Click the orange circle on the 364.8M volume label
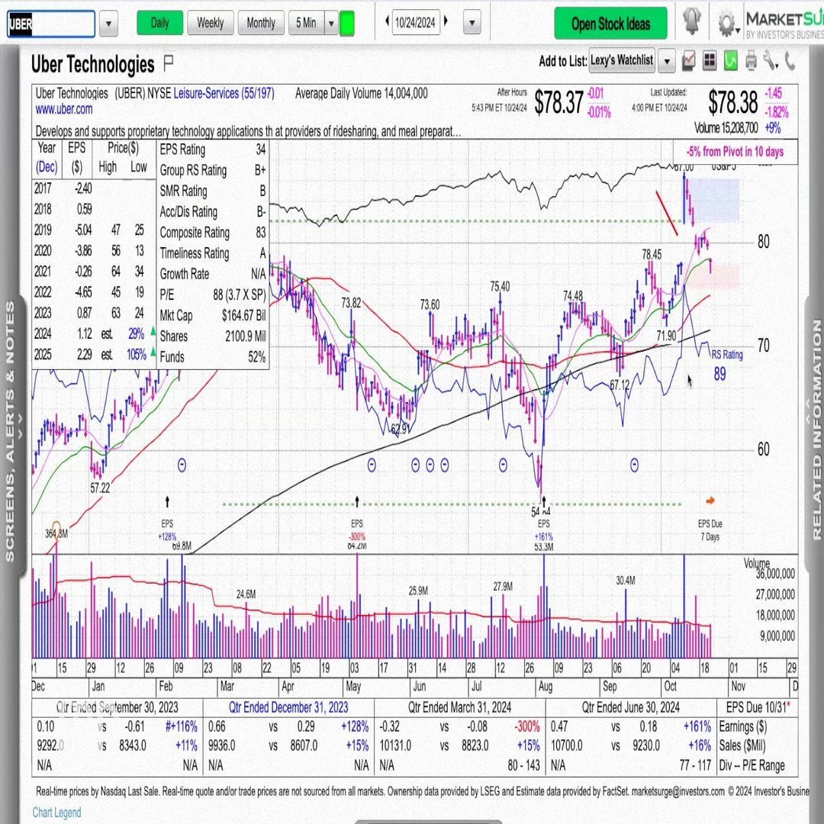The width and height of the screenshot is (824, 824). [56, 528]
